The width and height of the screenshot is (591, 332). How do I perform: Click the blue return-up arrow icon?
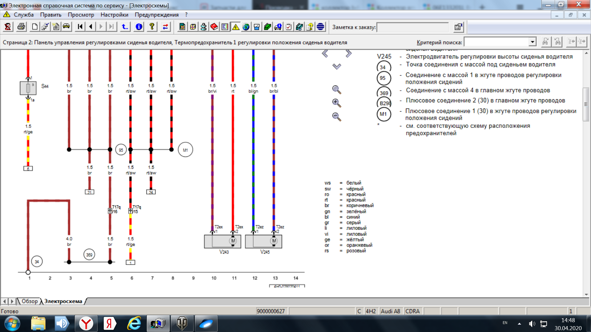125,27
